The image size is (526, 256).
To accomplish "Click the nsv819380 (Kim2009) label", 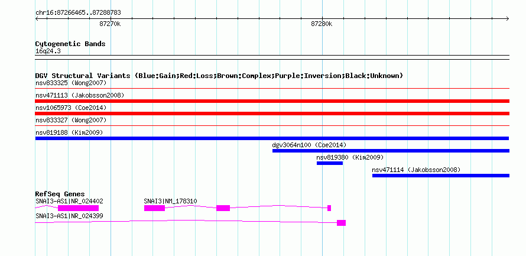I will click(x=350, y=157).
